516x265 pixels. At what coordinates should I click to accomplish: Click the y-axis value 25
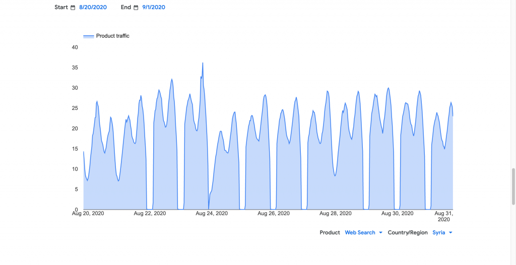tap(75, 108)
